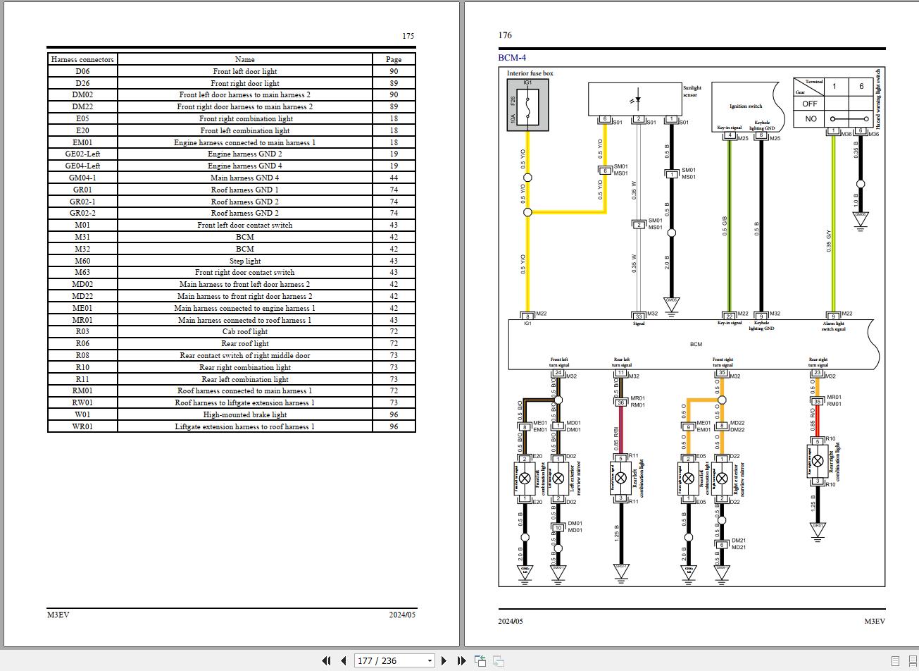919x671 pixels.
Task: Click the M3EV footer on right page
Action: (875, 621)
